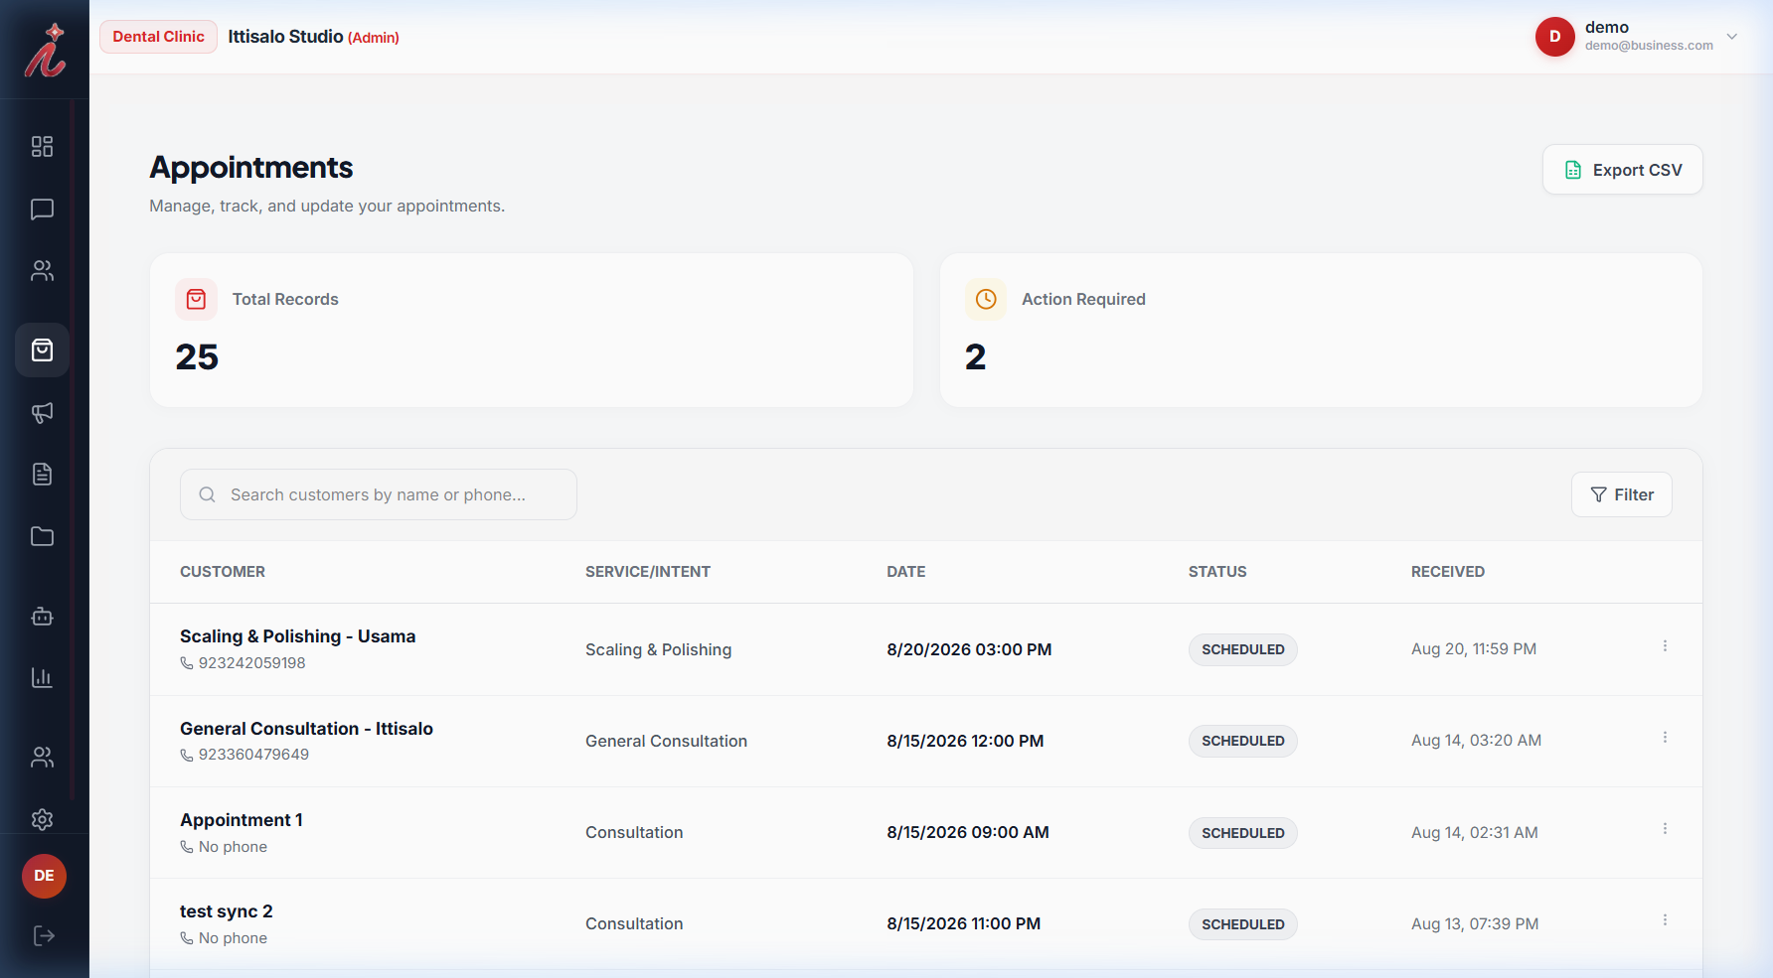This screenshot has height=978, width=1773.
Task: Click the SERVICE/INTENT column header
Action: coord(648,572)
